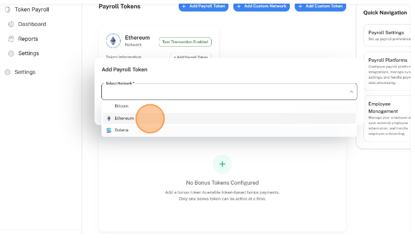415x238 pixels.
Task: Click the green plus bonus token icon
Action: [x=222, y=164]
